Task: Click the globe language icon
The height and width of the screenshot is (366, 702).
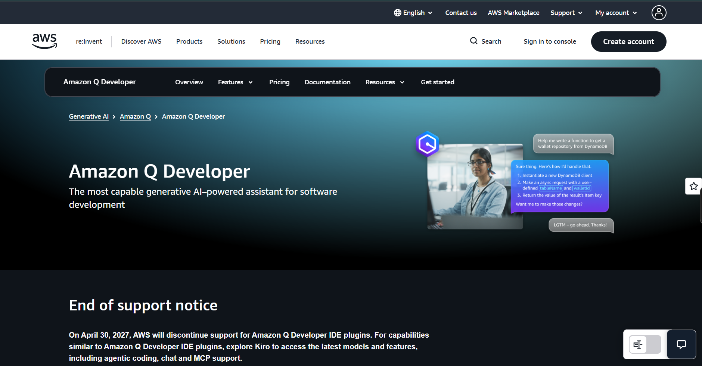Action: pos(397,13)
